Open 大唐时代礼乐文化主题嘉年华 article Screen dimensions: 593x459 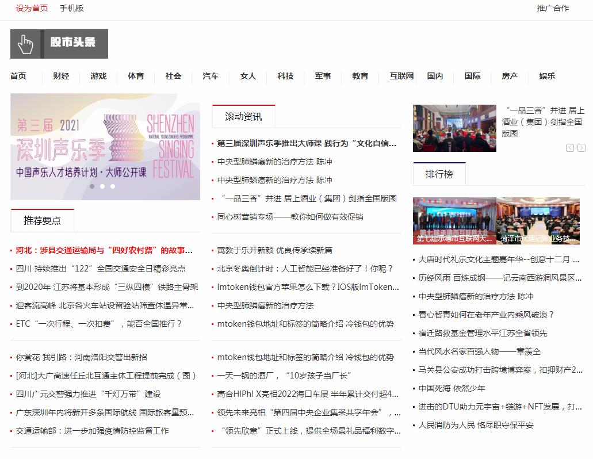click(x=499, y=259)
